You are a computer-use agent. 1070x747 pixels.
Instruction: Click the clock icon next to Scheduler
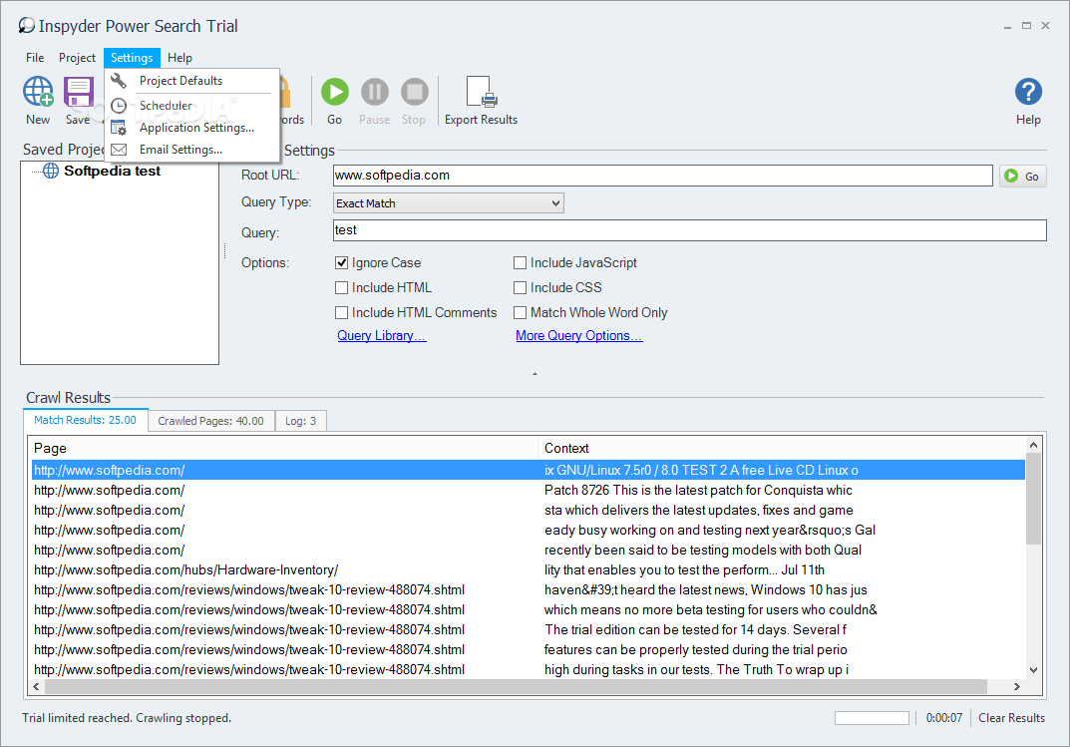pyautogui.click(x=119, y=106)
